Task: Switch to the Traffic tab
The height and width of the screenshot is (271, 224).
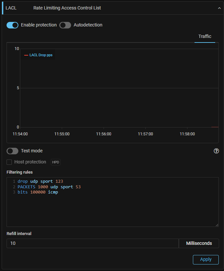Action: (205, 37)
